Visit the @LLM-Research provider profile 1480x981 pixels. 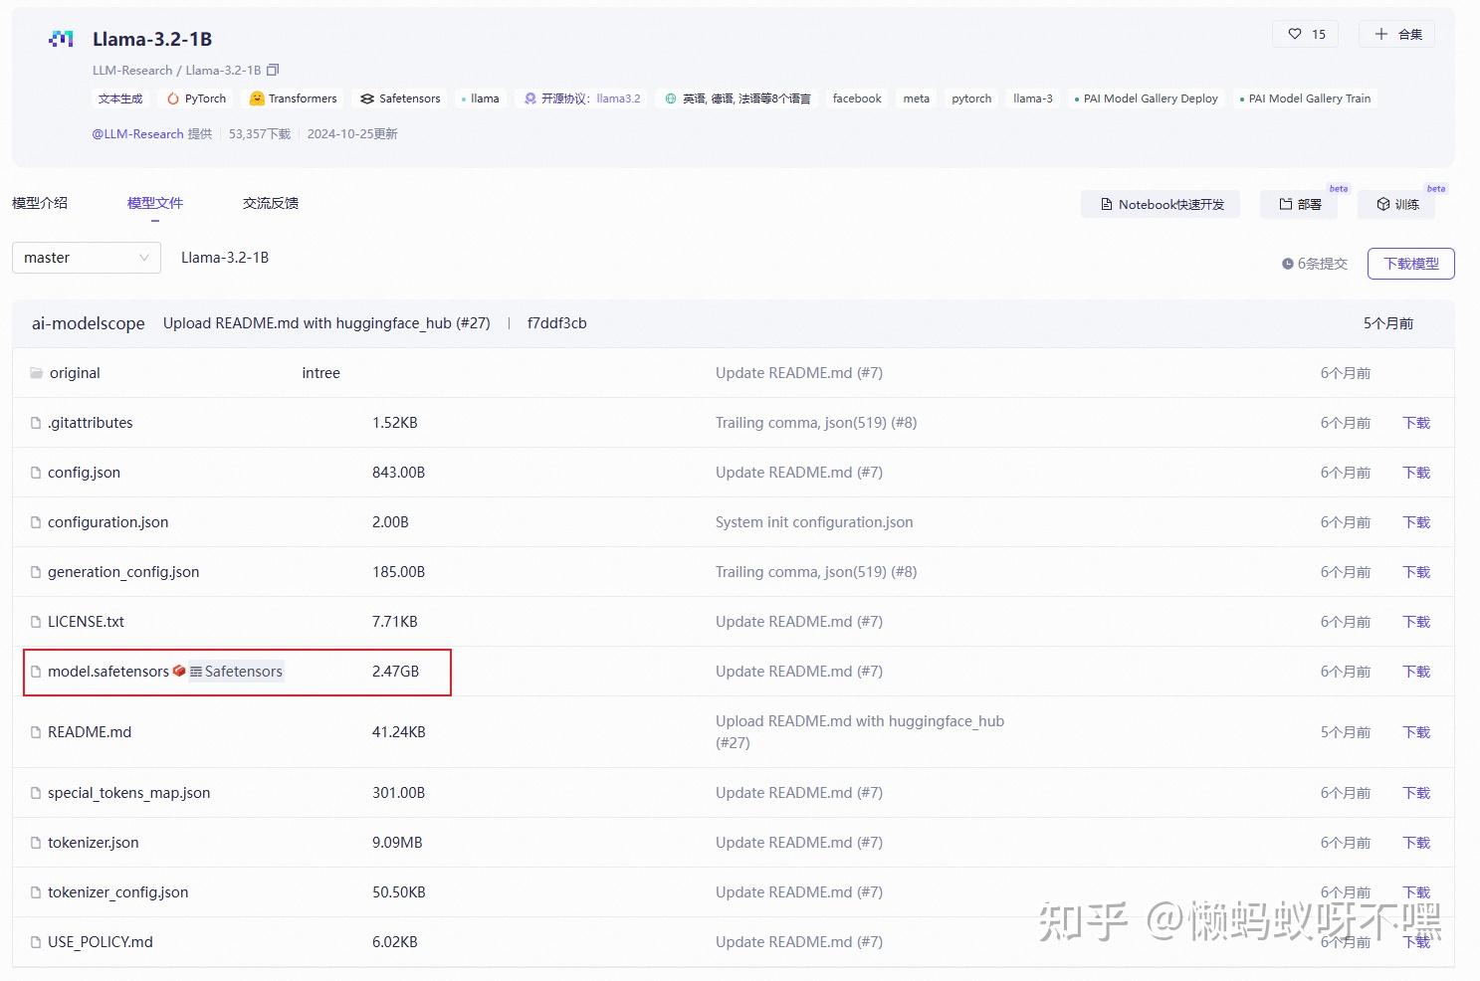click(137, 134)
